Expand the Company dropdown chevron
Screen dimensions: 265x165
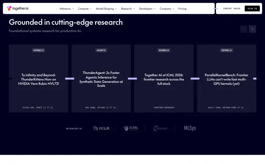coord(173,9)
